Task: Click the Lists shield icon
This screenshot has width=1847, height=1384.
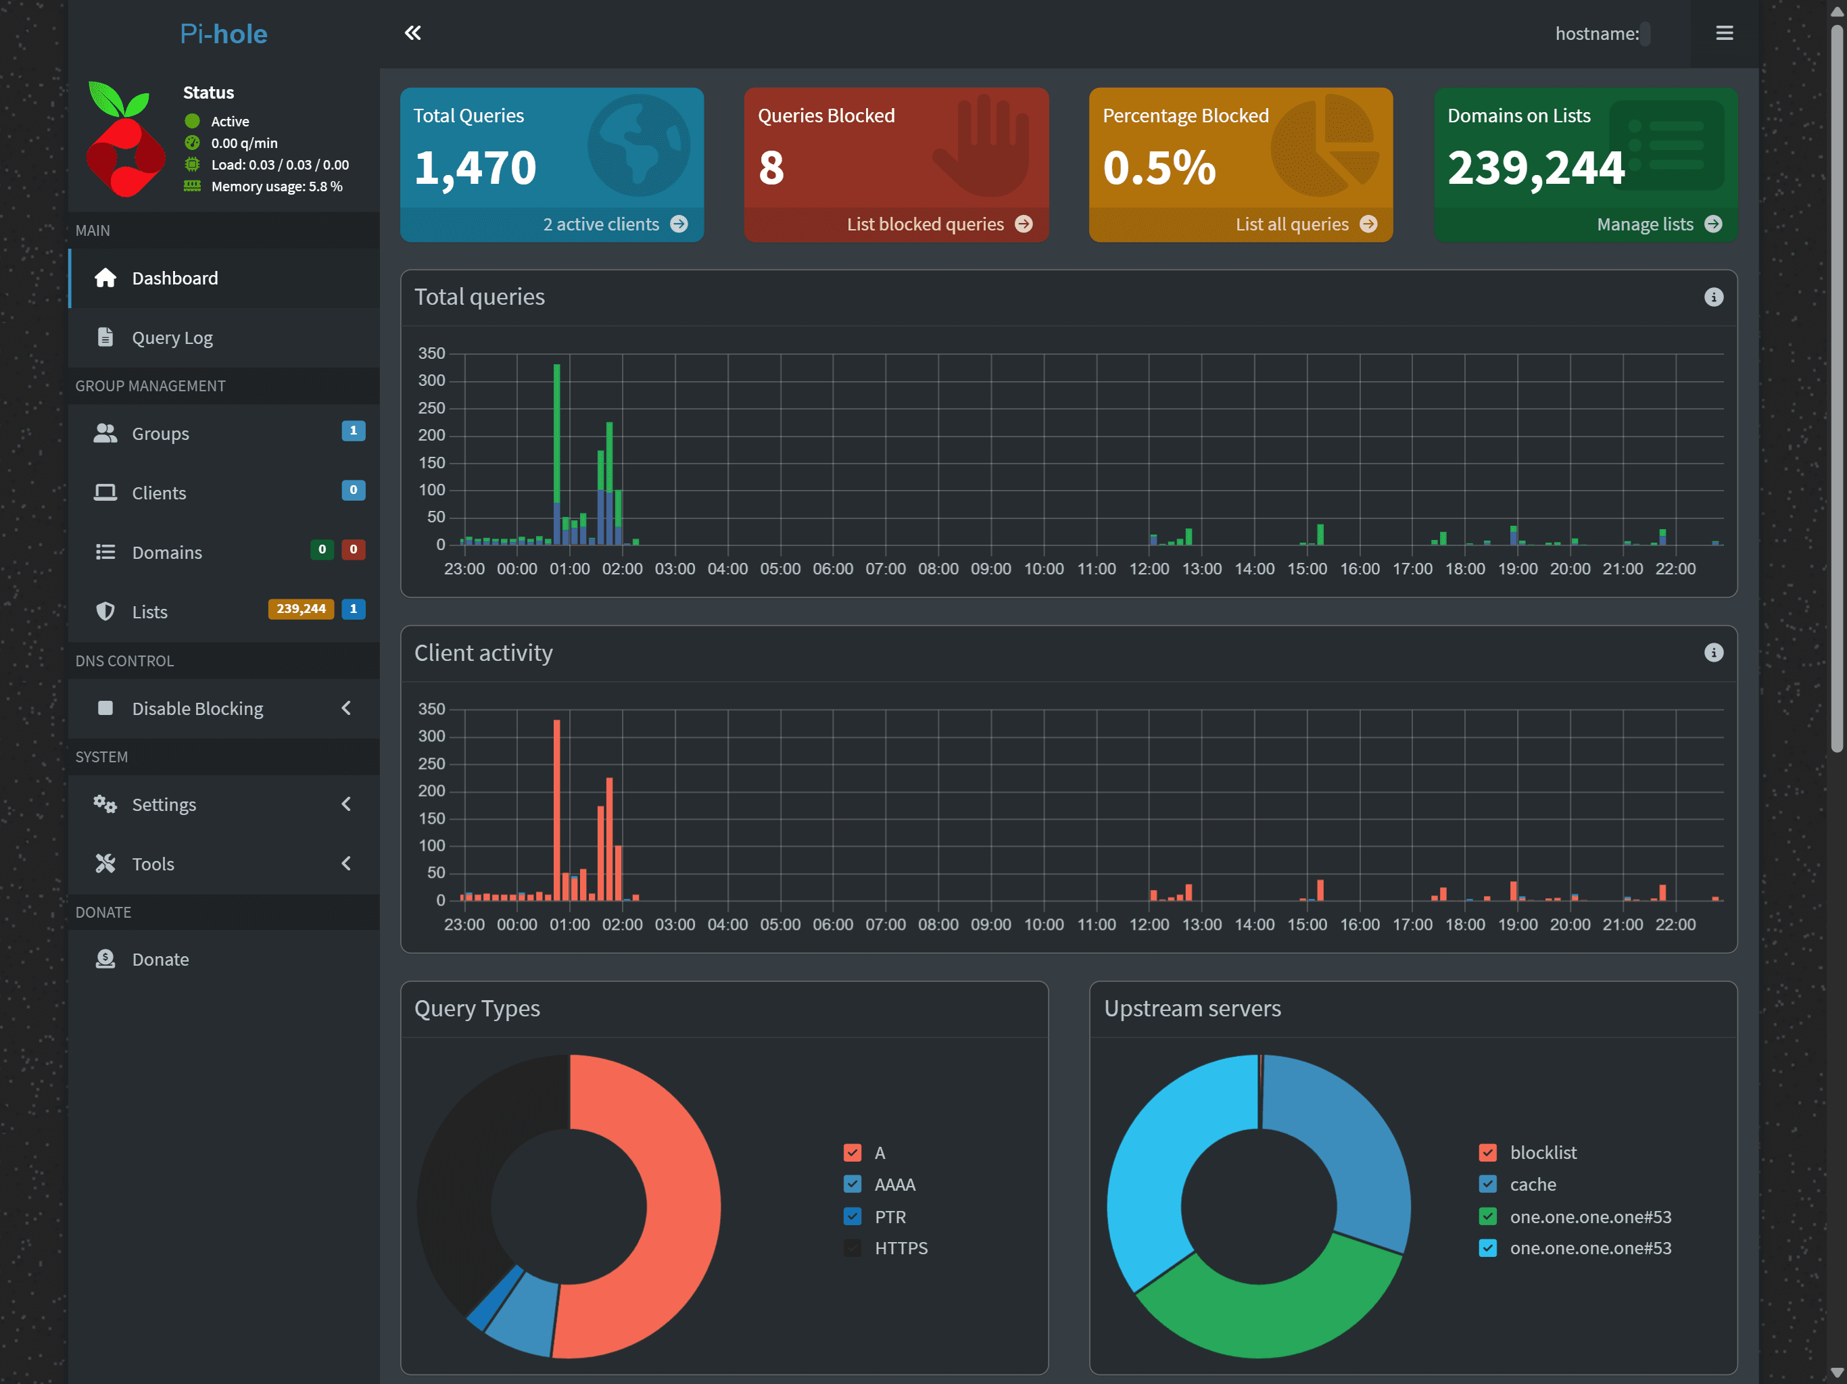Action: pyautogui.click(x=105, y=611)
